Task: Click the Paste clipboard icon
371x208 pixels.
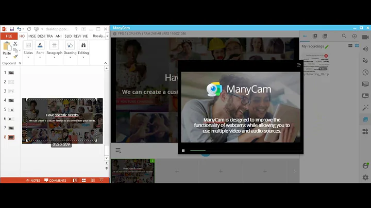Action: [7, 46]
